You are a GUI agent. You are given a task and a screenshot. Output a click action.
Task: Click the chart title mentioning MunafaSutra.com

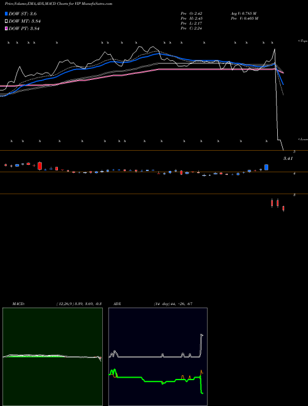(59, 4)
